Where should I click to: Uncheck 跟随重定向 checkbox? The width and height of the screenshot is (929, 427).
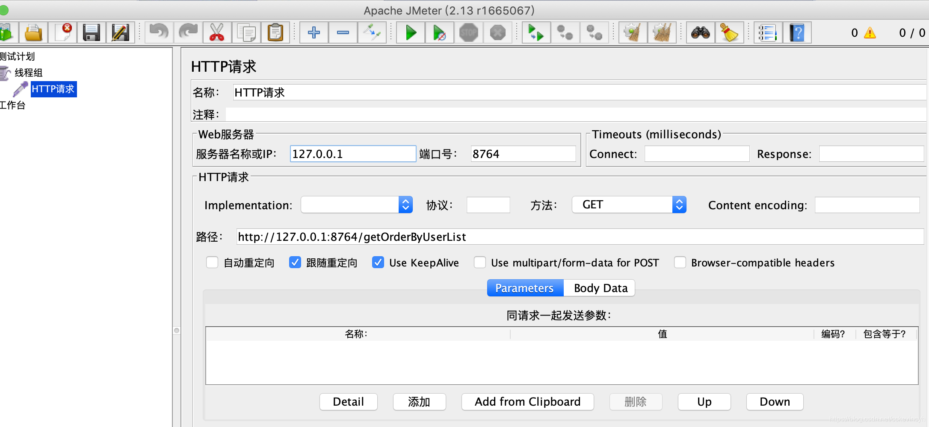coord(295,262)
